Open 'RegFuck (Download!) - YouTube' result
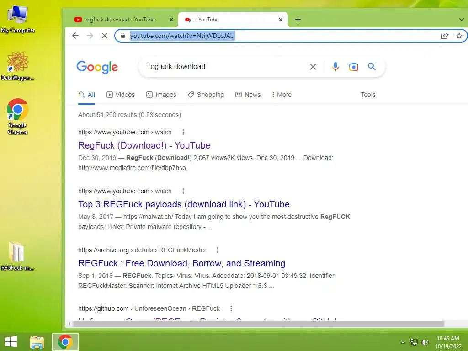Screen dimensions: 468x351 point(144,145)
